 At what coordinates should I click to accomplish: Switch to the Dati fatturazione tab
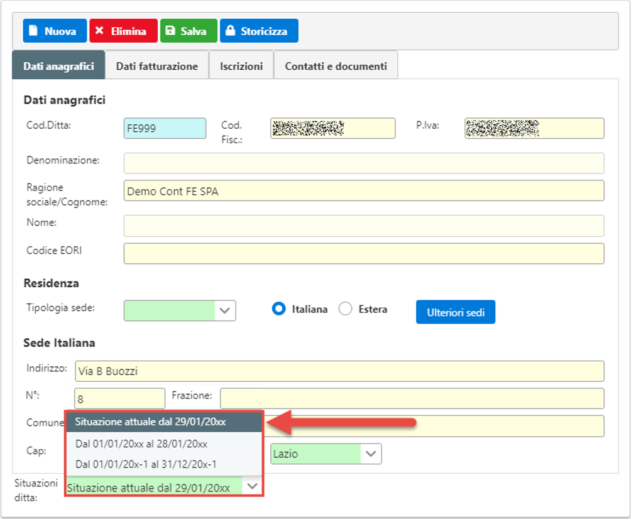tap(156, 66)
